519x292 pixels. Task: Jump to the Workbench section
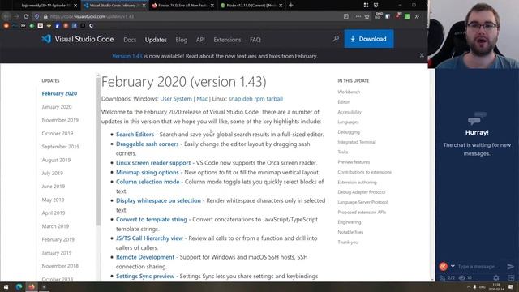pos(349,92)
